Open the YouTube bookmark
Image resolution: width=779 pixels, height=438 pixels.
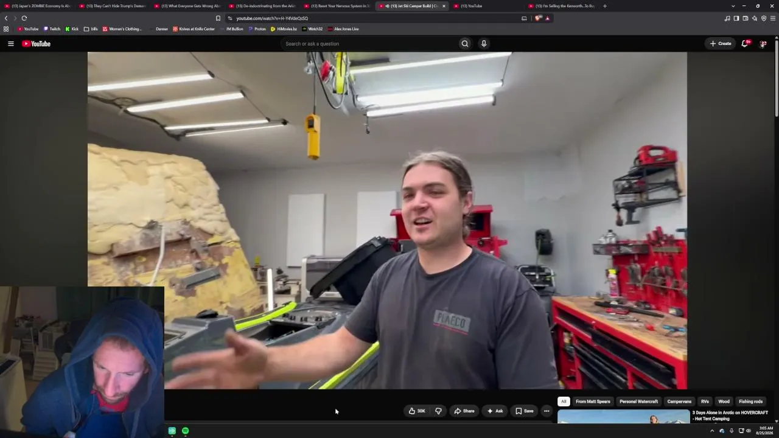tap(28, 29)
